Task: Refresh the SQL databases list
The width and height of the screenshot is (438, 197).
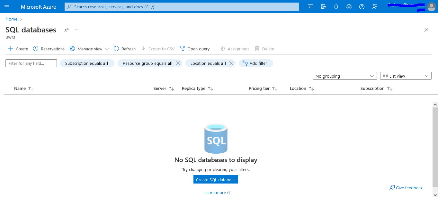Action: pyautogui.click(x=124, y=48)
